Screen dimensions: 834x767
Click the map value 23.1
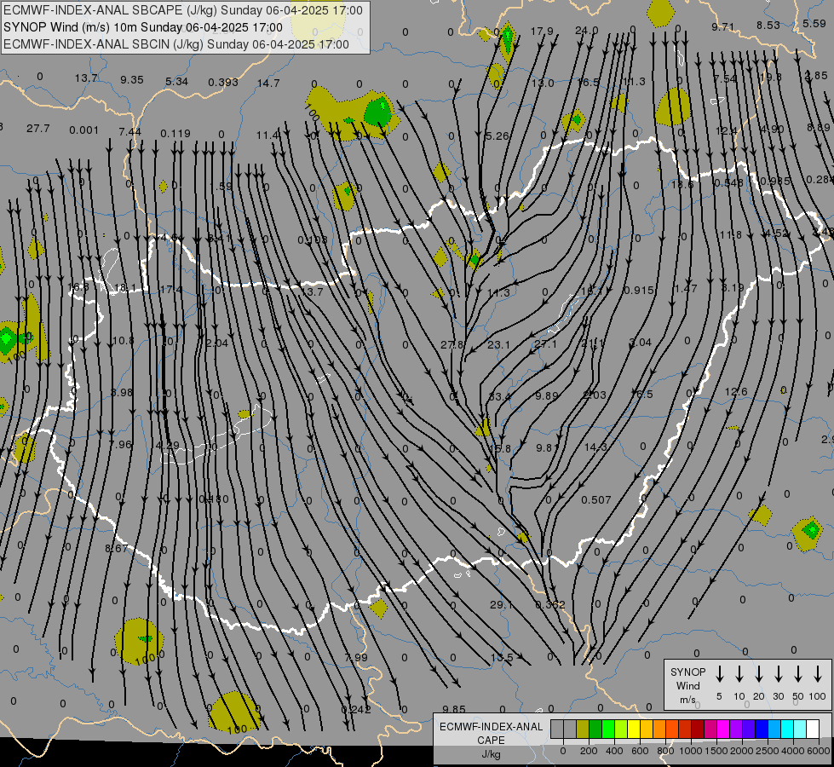(498, 345)
